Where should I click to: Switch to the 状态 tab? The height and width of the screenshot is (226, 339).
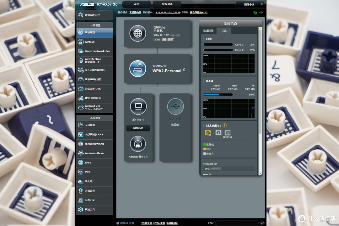(x=224, y=31)
